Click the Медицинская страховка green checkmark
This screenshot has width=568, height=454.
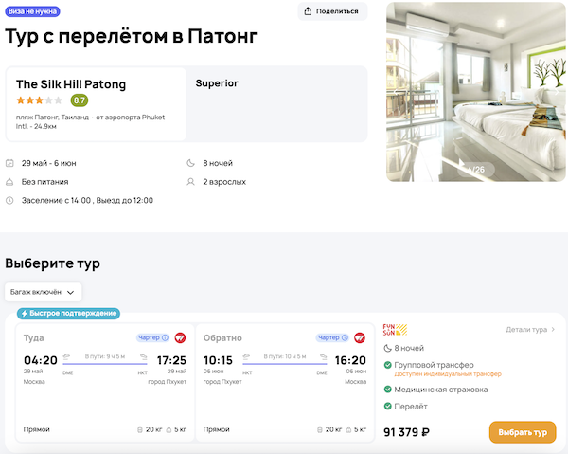[x=387, y=390]
